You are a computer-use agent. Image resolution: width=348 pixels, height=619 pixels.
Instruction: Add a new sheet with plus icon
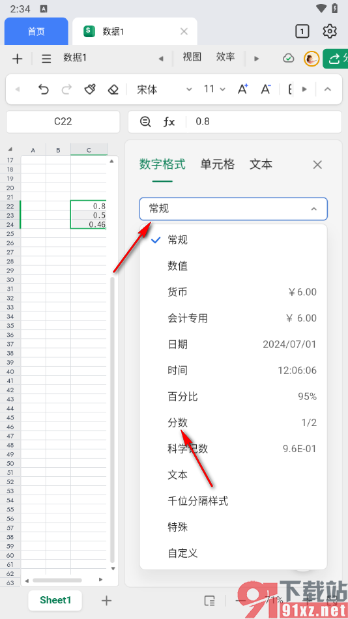click(106, 601)
